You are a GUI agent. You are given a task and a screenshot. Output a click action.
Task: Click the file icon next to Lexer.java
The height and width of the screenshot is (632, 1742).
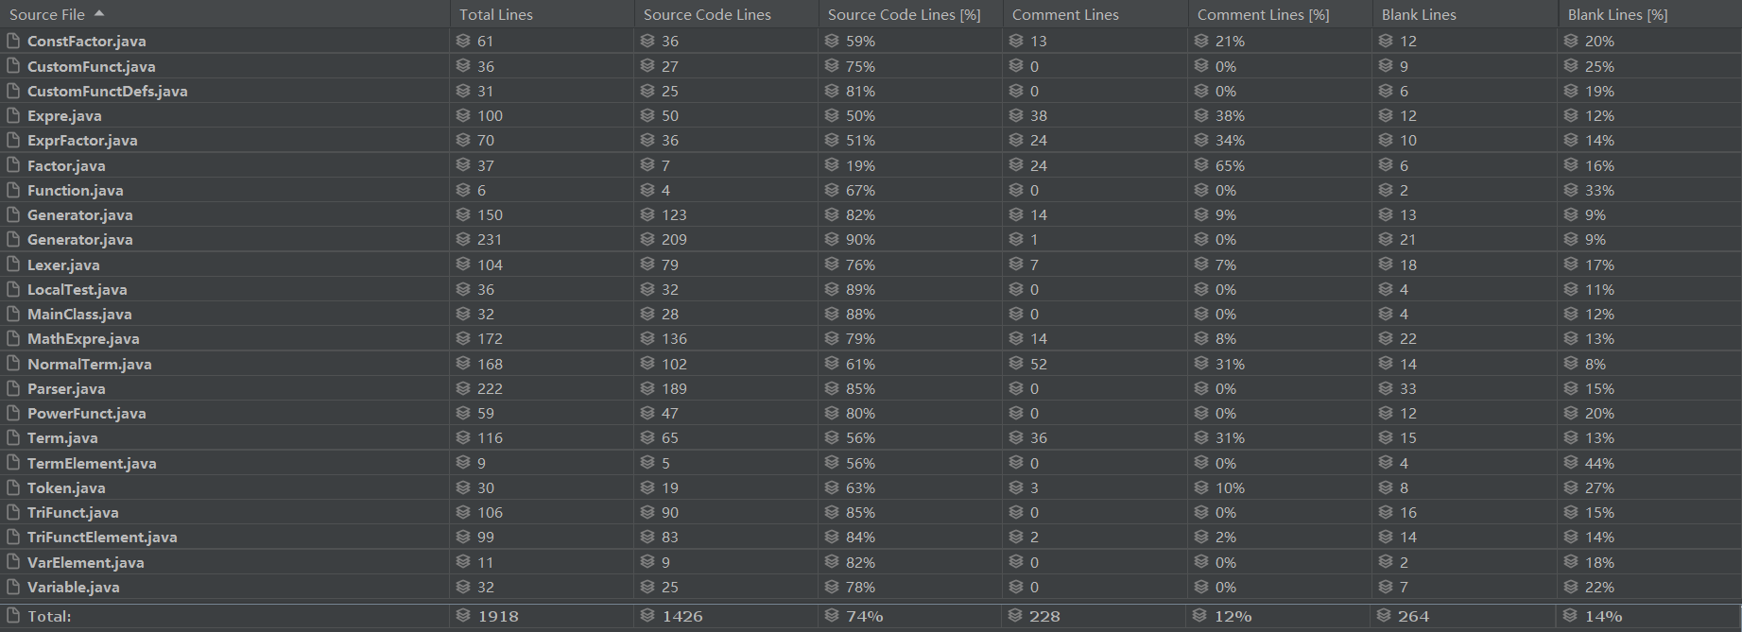click(12, 265)
